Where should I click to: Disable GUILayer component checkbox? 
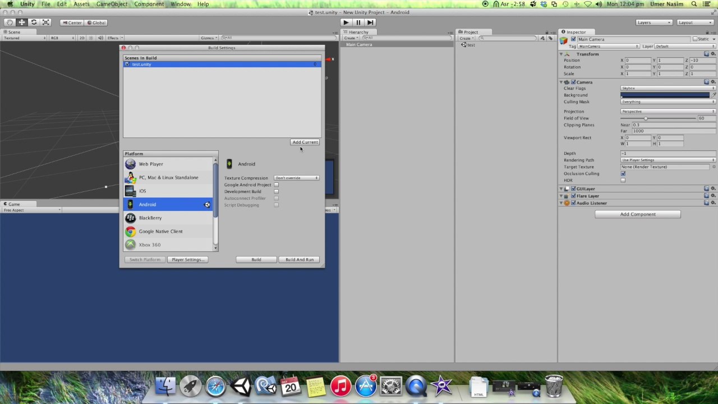click(x=573, y=189)
